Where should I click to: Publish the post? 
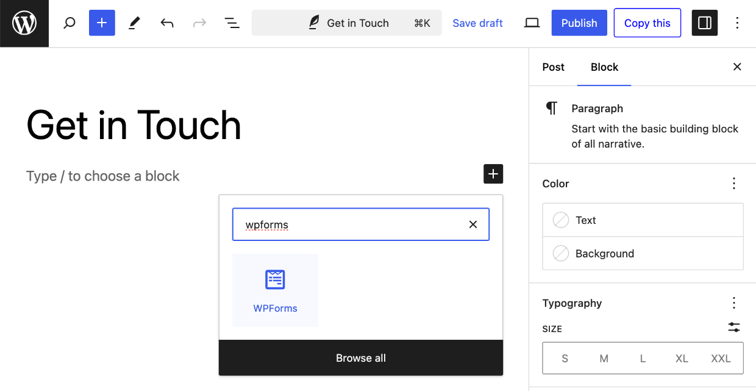[x=579, y=23]
